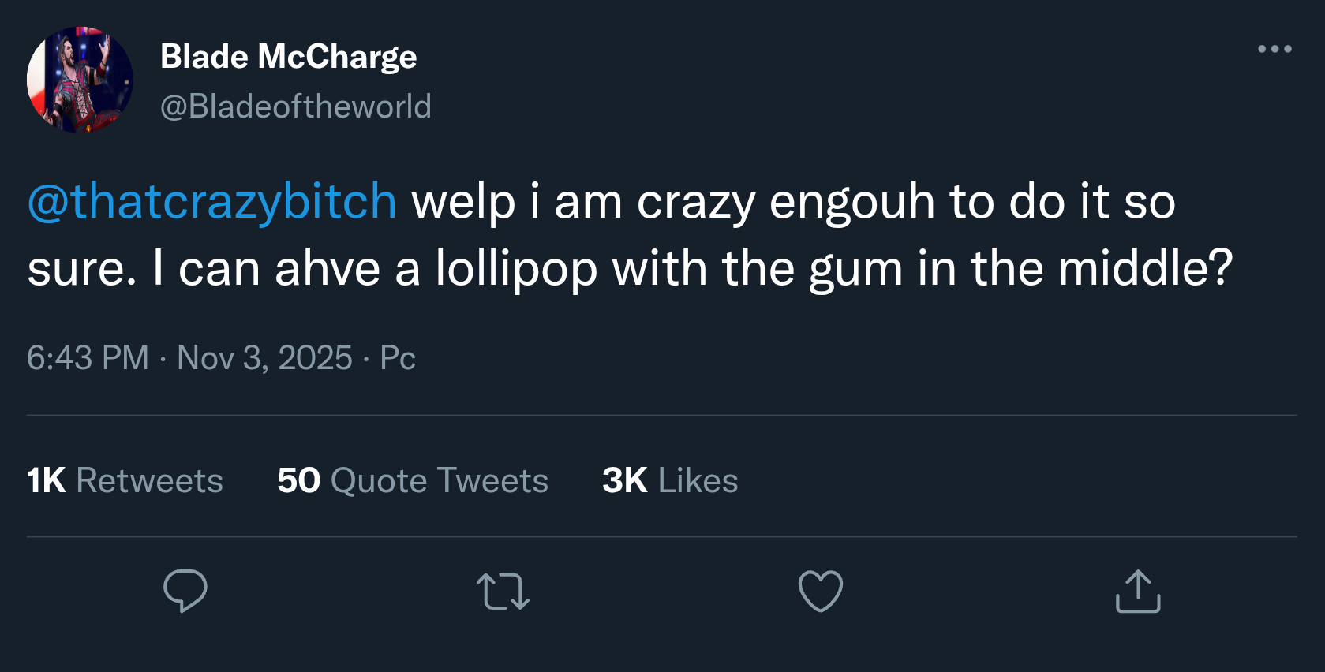Viewport: 1325px width, 672px height.
Task: Retweet this tweet using the arrows icon
Action: tap(503, 592)
